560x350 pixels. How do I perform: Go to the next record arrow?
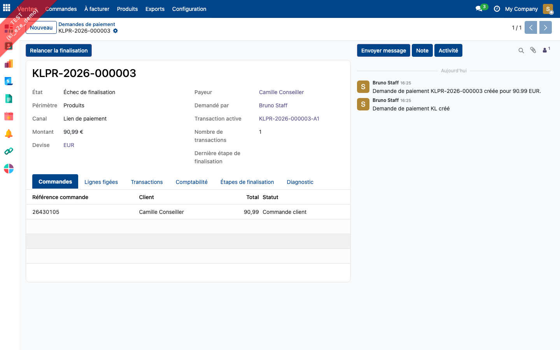546,28
